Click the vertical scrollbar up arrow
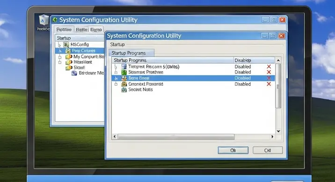Screen dimensions: 335x182 tap(278, 61)
